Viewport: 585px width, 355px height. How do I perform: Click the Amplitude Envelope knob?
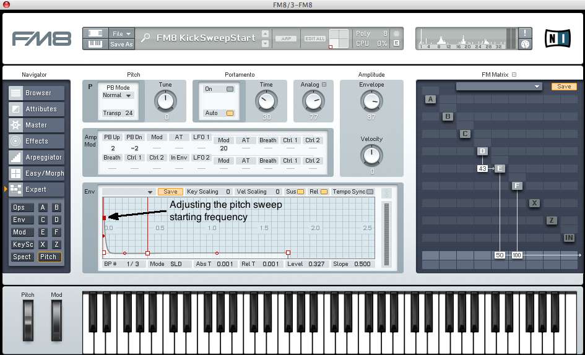[371, 101]
